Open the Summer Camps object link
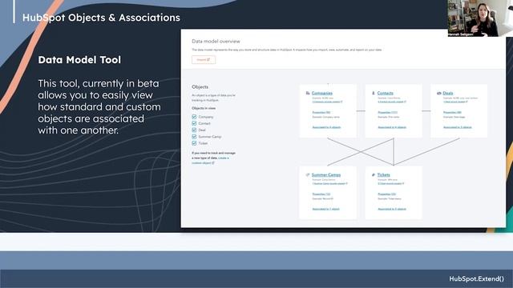 point(326,175)
